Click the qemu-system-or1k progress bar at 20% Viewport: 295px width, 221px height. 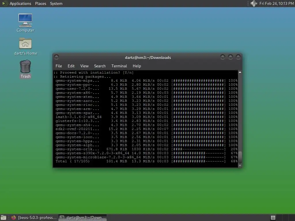tap(198, 149)
